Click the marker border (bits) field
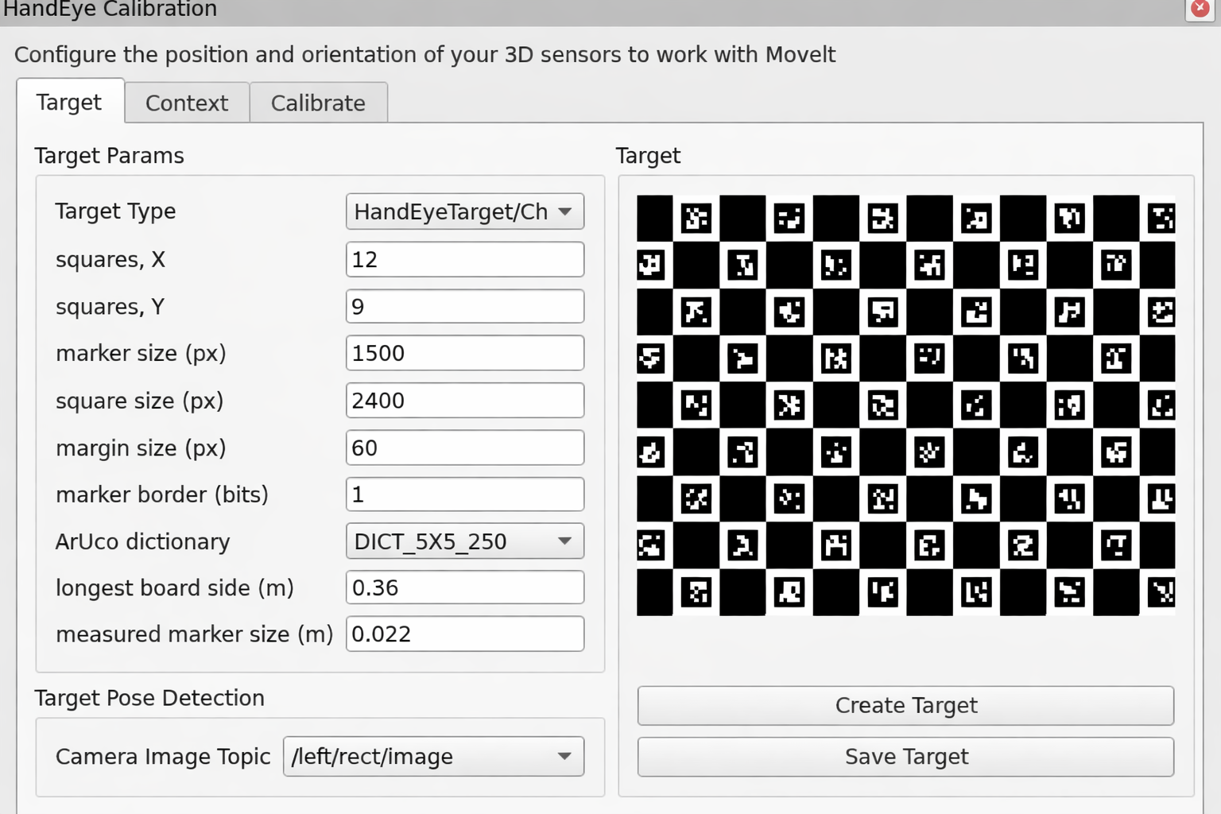Screen dimensions: 1221x814 pyautogui.click(x=464, y=494)
